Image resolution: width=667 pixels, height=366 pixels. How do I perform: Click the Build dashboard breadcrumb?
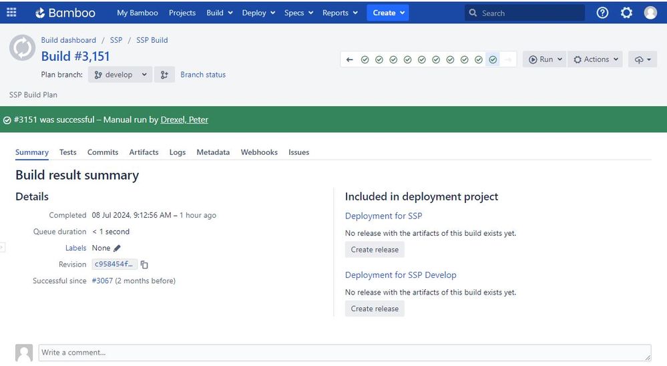(69, 40)
